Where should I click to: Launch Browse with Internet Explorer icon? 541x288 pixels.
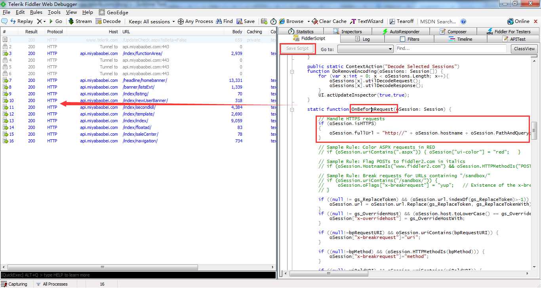pos(291,21)
